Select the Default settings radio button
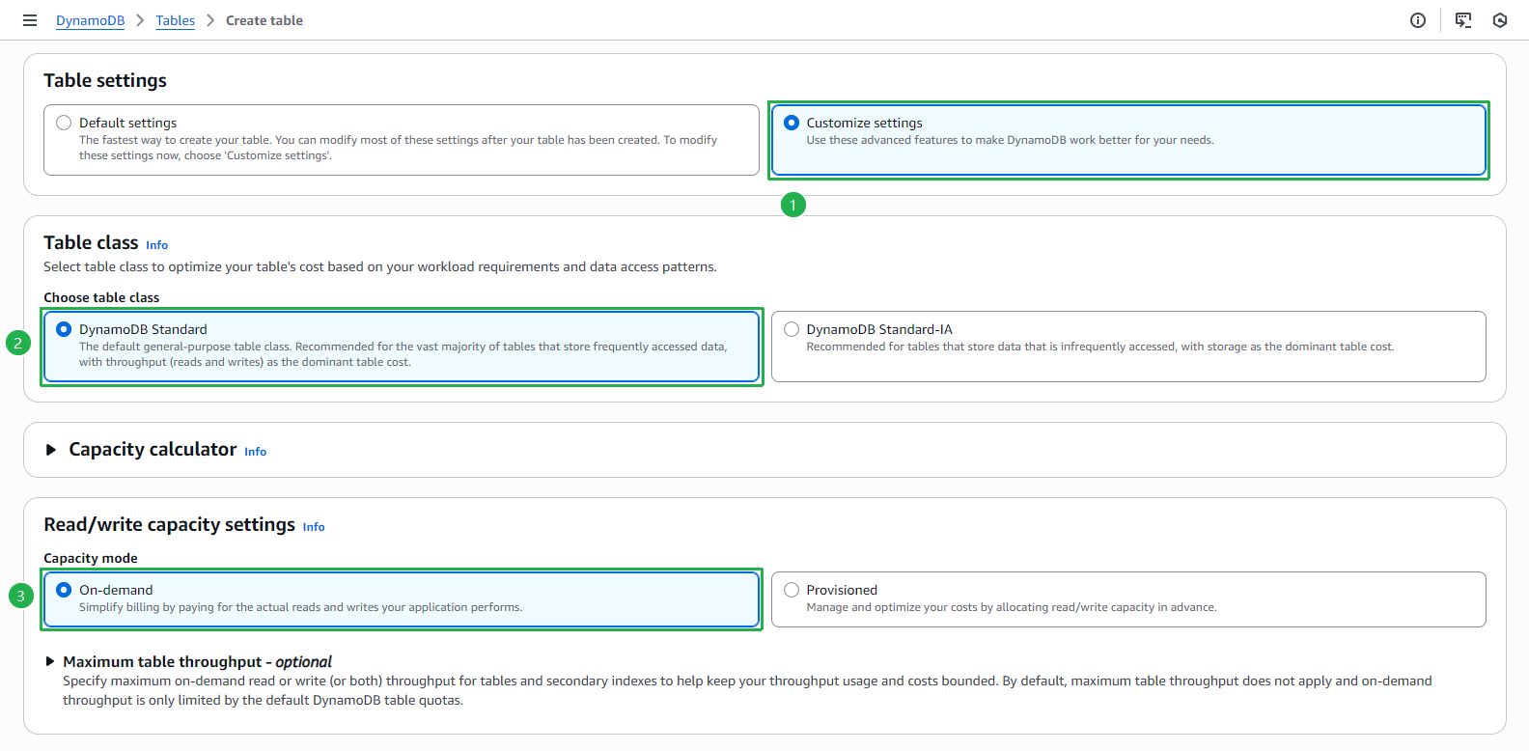1529x751 pixels. click(64, 123)
